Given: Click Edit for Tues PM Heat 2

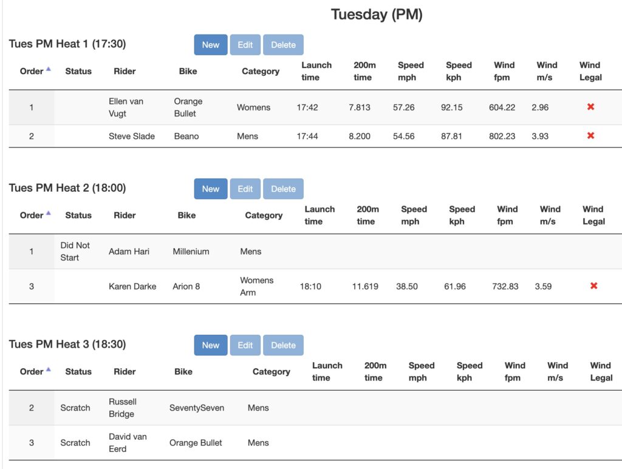Looking at the screenshot, I should 245,189.
